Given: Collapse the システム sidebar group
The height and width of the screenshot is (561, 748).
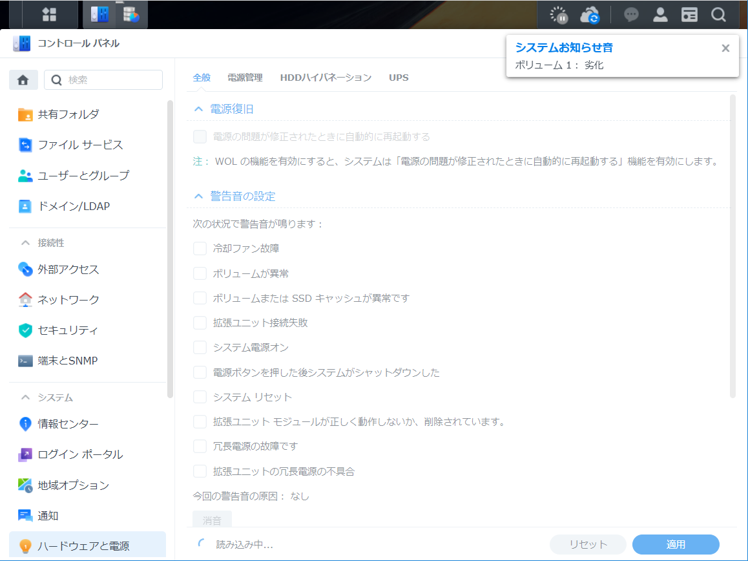Looking at the screenshot, I should click(x=25, y=397).
